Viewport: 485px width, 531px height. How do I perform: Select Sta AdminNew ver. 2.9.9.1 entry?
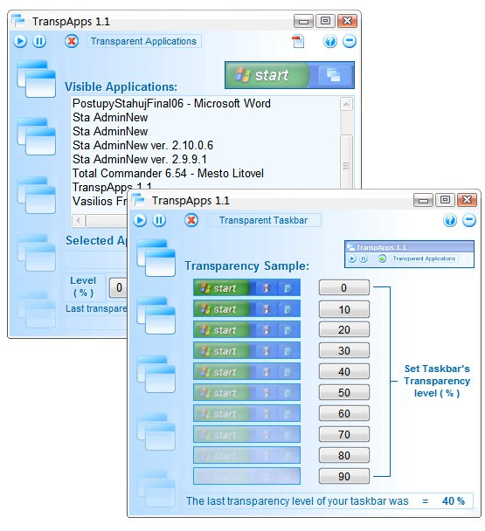139,159
